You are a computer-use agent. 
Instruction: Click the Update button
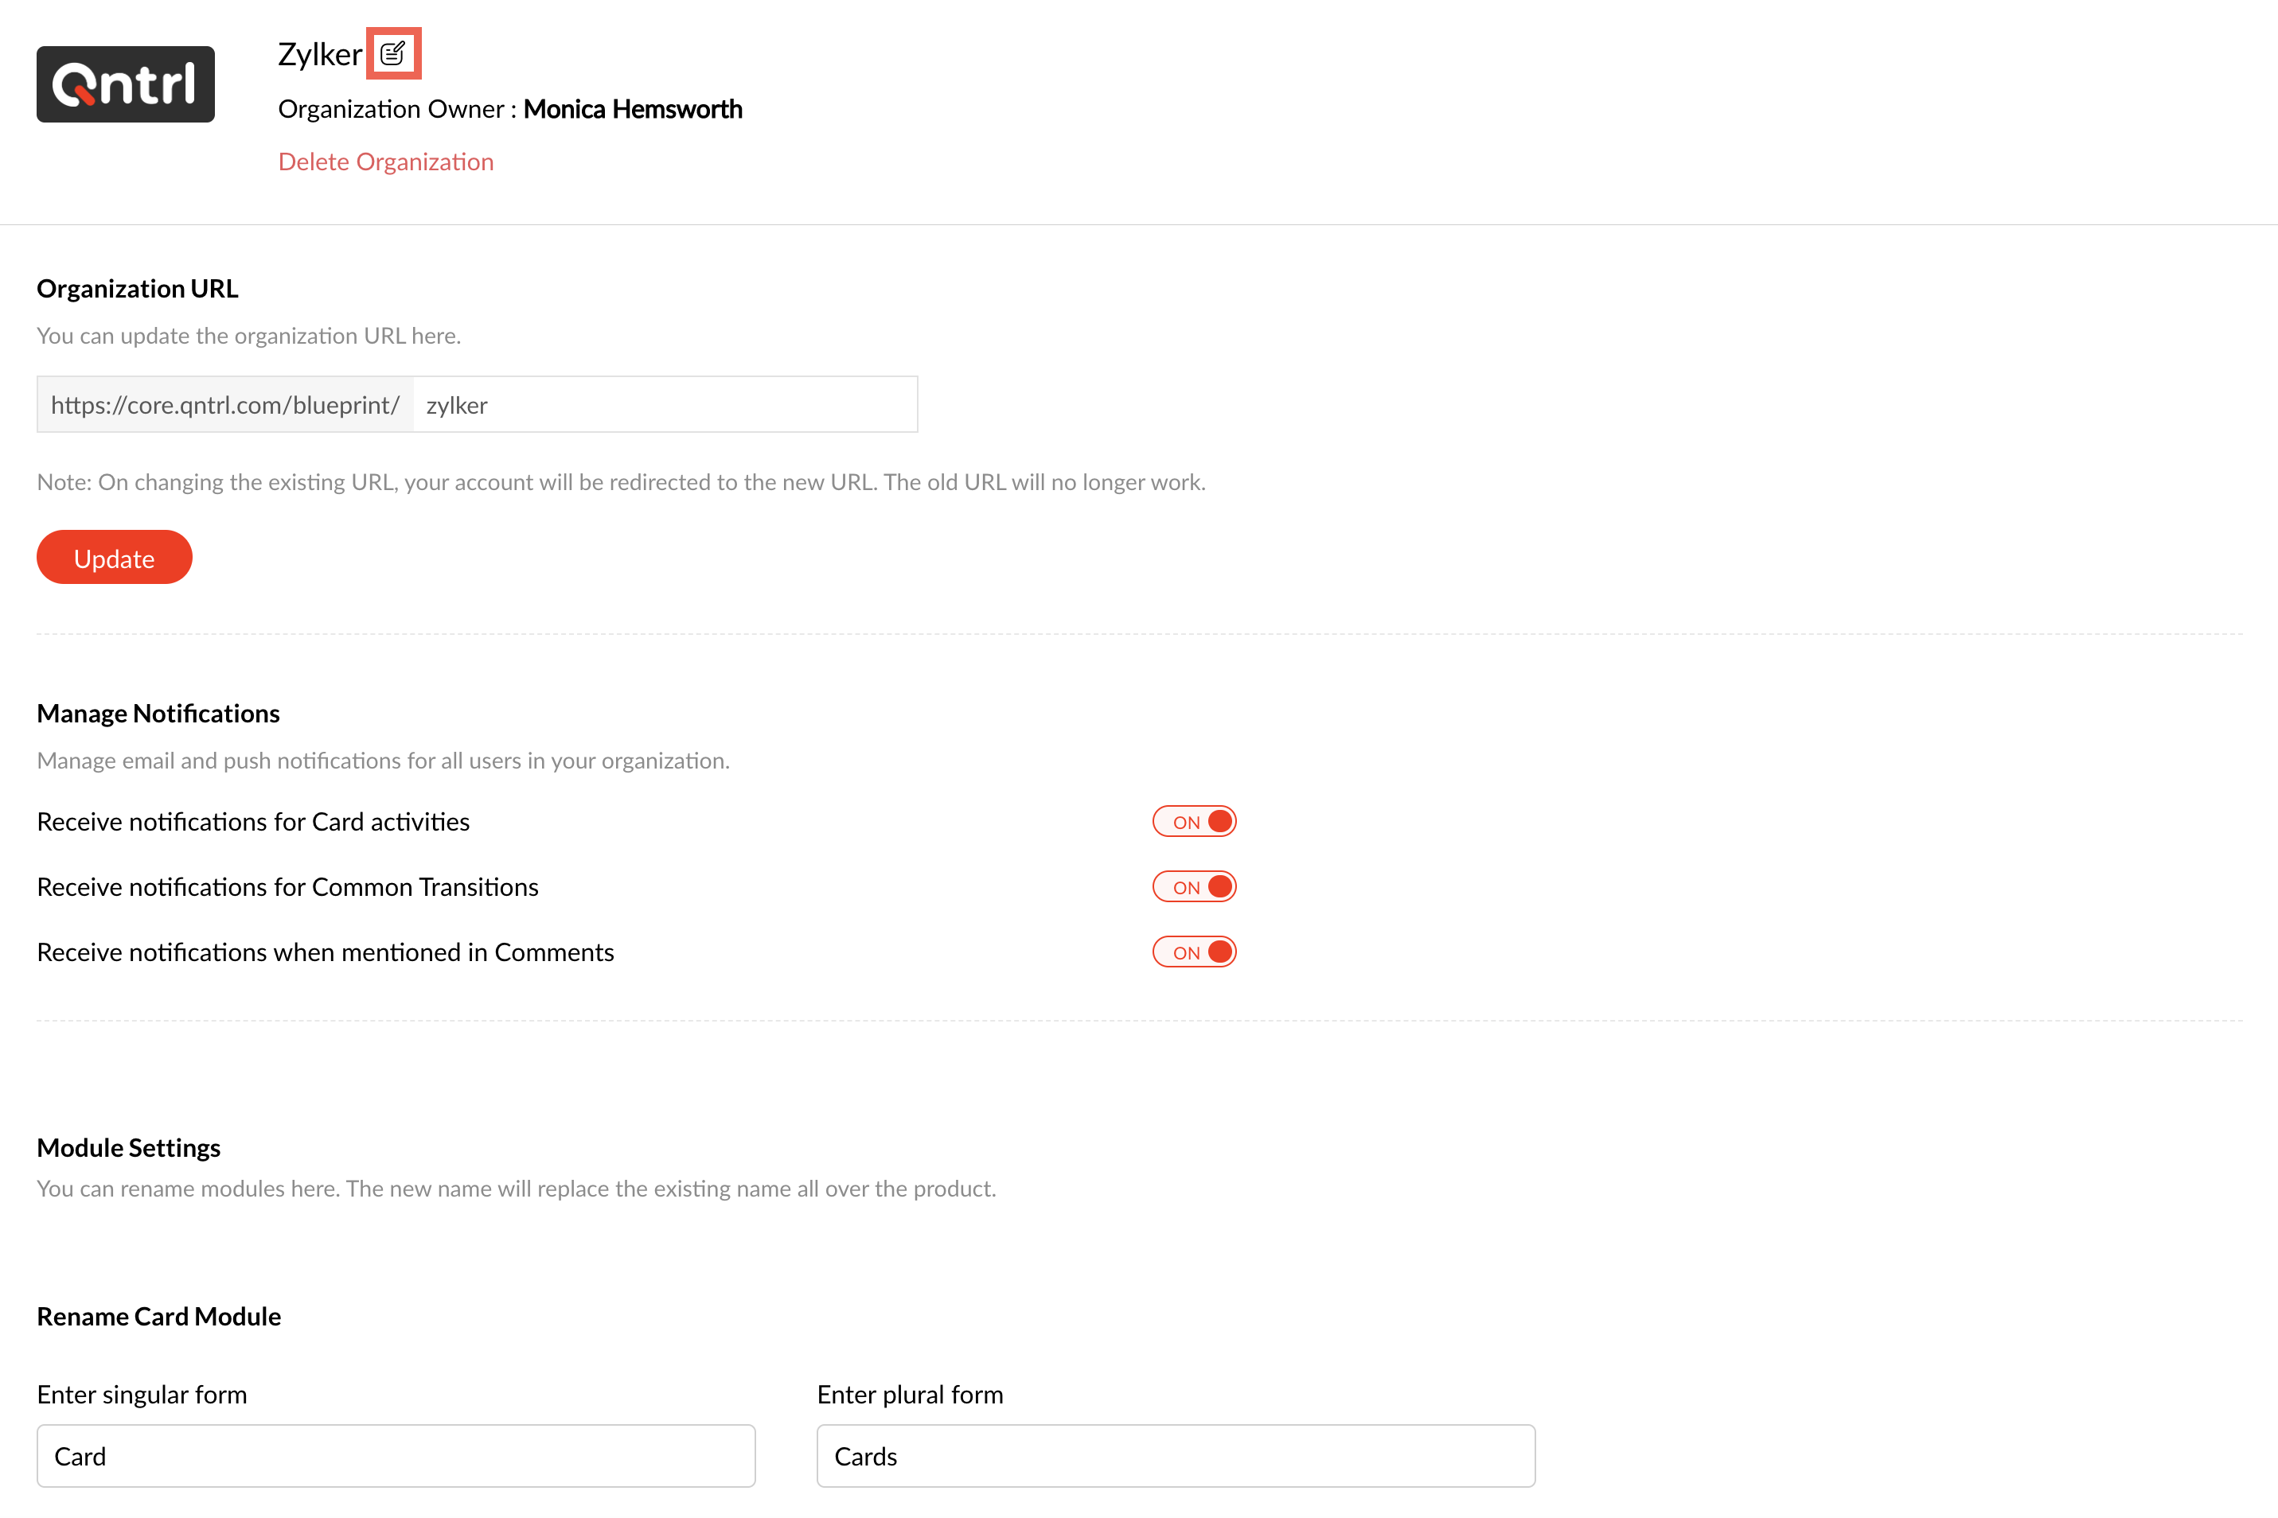115,558
